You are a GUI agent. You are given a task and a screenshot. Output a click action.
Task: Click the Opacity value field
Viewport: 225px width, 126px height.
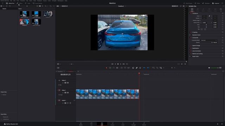pos(215,43)
